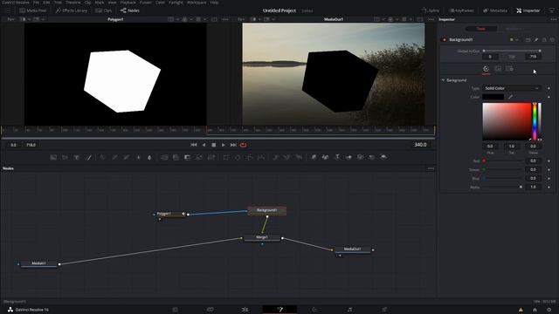
Task: Open the Effects Library panel
Action: pos(72,10)
